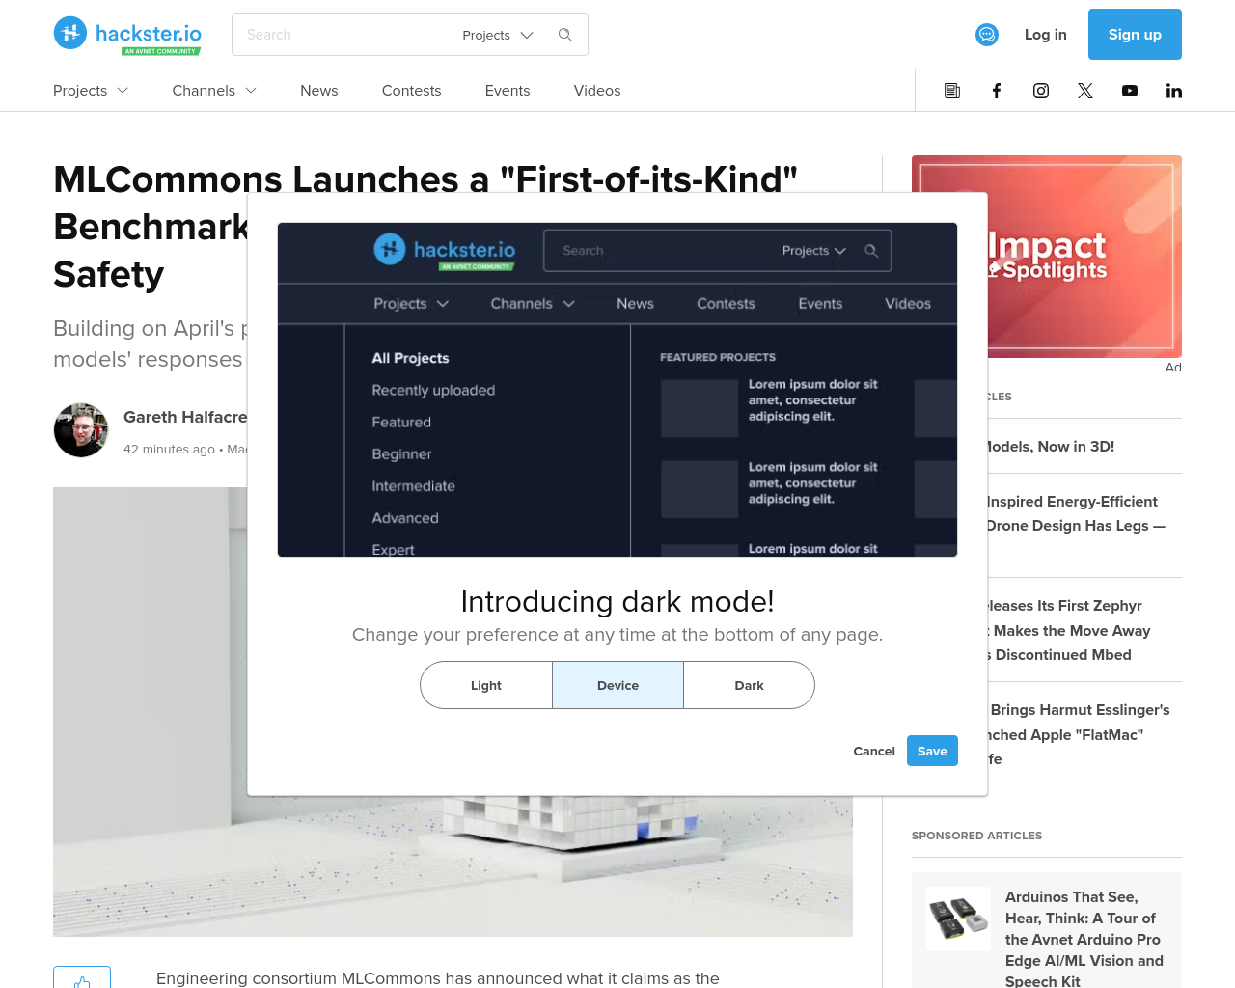Go to the Videos page
This screenshot has height=988, width=1235.
click(x=597, y=91)
